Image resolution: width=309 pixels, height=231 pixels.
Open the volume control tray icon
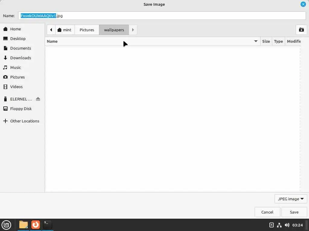287,225
